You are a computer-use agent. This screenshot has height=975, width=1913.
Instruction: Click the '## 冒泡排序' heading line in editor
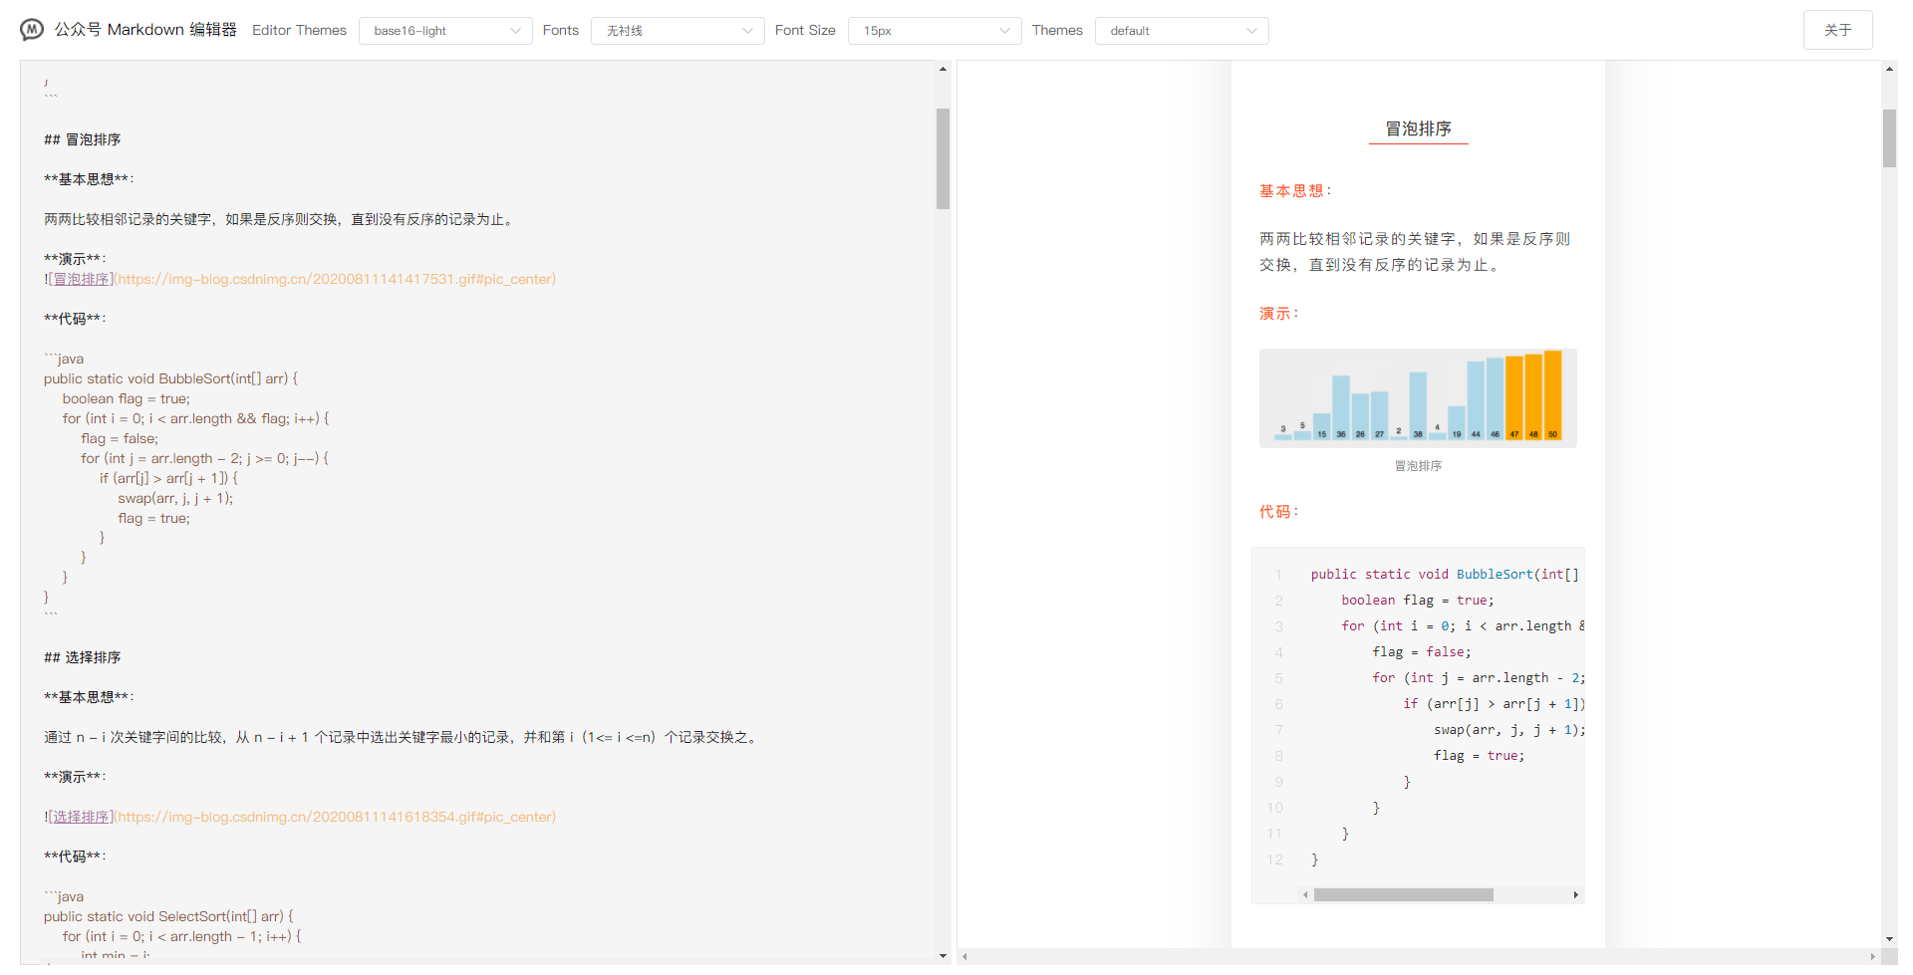point(82,139)
